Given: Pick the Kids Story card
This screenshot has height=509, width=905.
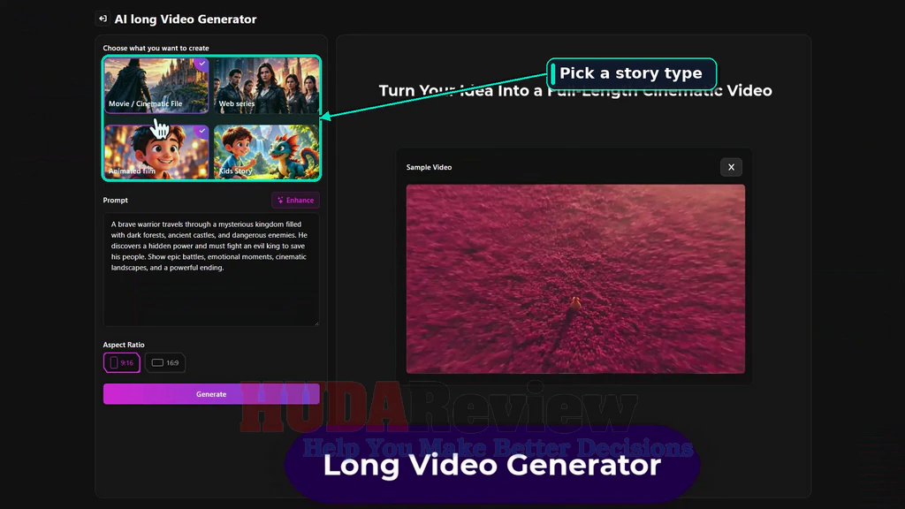Looking at the screenshot, I should (266, 152).
